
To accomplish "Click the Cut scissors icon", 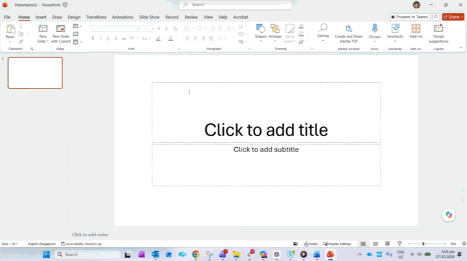I will 21,27.
